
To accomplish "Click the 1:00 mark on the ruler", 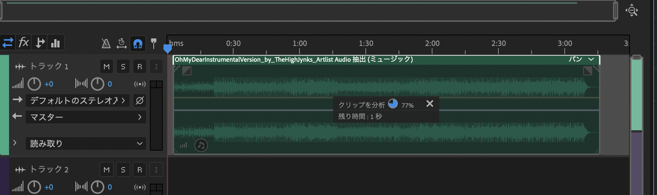I will click(x=300, y=43).
